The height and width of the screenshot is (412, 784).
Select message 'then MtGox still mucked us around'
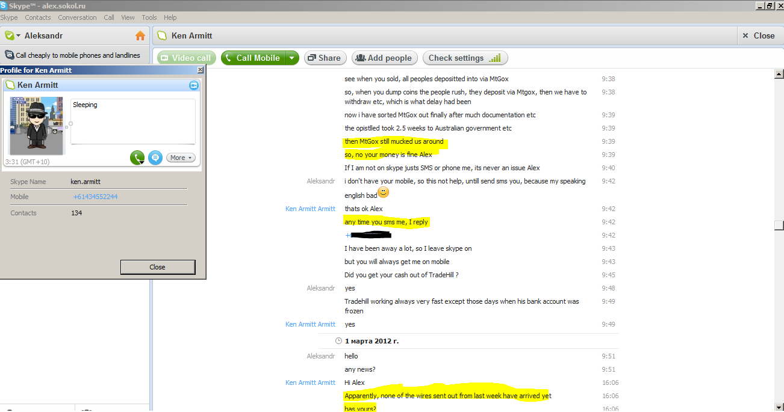394,141
